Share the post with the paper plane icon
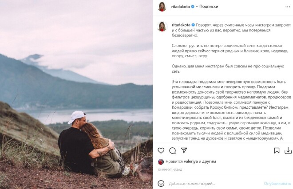 (x=185, y=151)
